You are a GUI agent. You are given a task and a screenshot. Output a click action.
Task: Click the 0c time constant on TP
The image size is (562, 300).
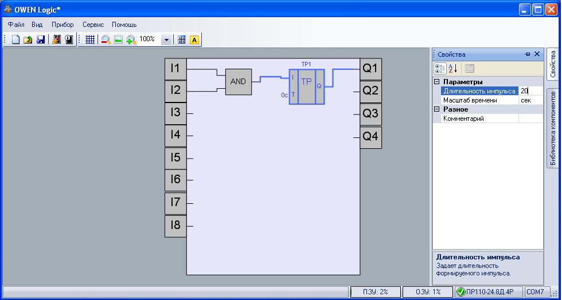[x=284, y=95]
